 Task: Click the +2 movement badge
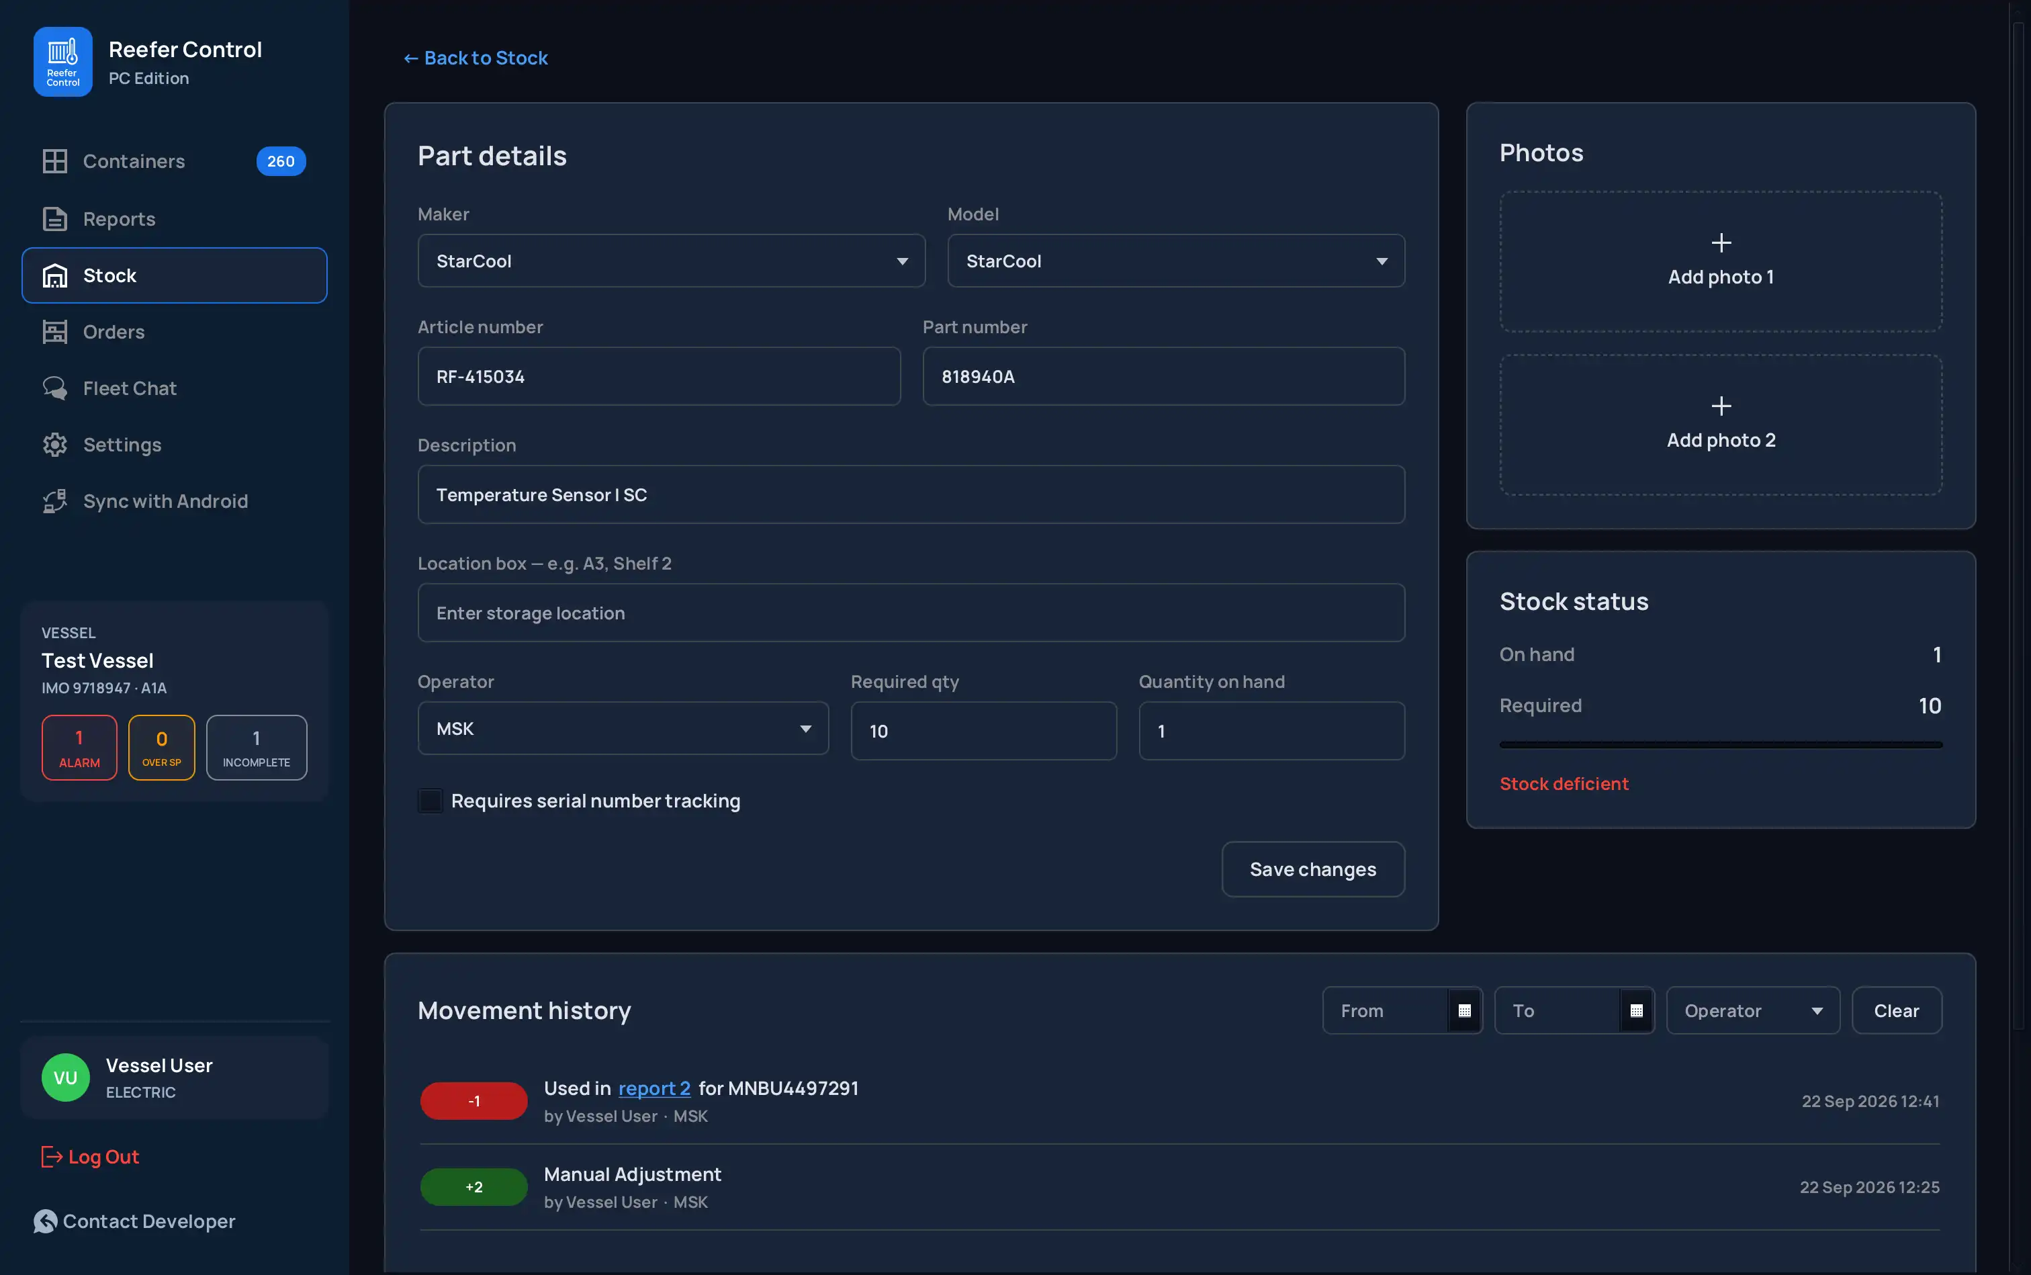(473, 1187)
